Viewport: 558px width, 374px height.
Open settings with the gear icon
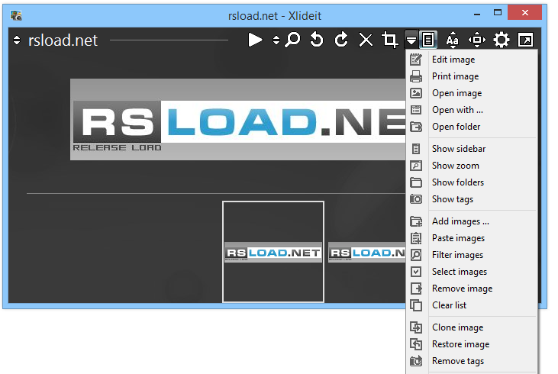click(501, 40)
